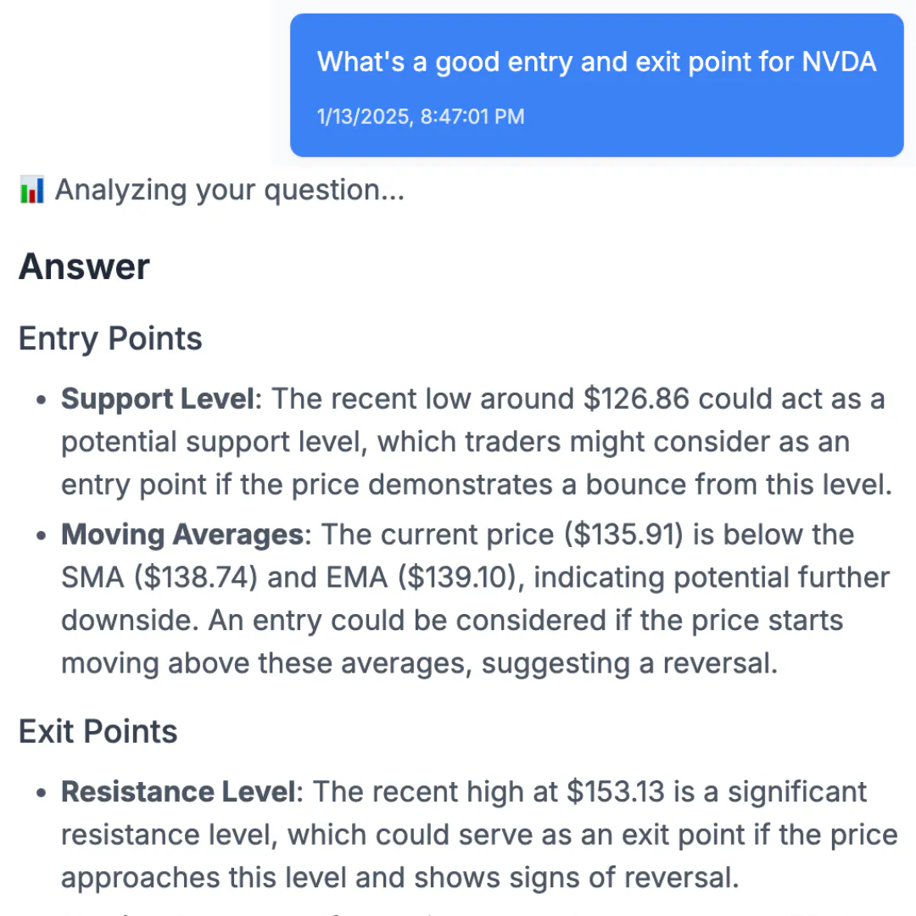The width and height of the screenshot is (916, 916).
Task: Click the bold Support Level label
Action: click(x=158, y=399)
